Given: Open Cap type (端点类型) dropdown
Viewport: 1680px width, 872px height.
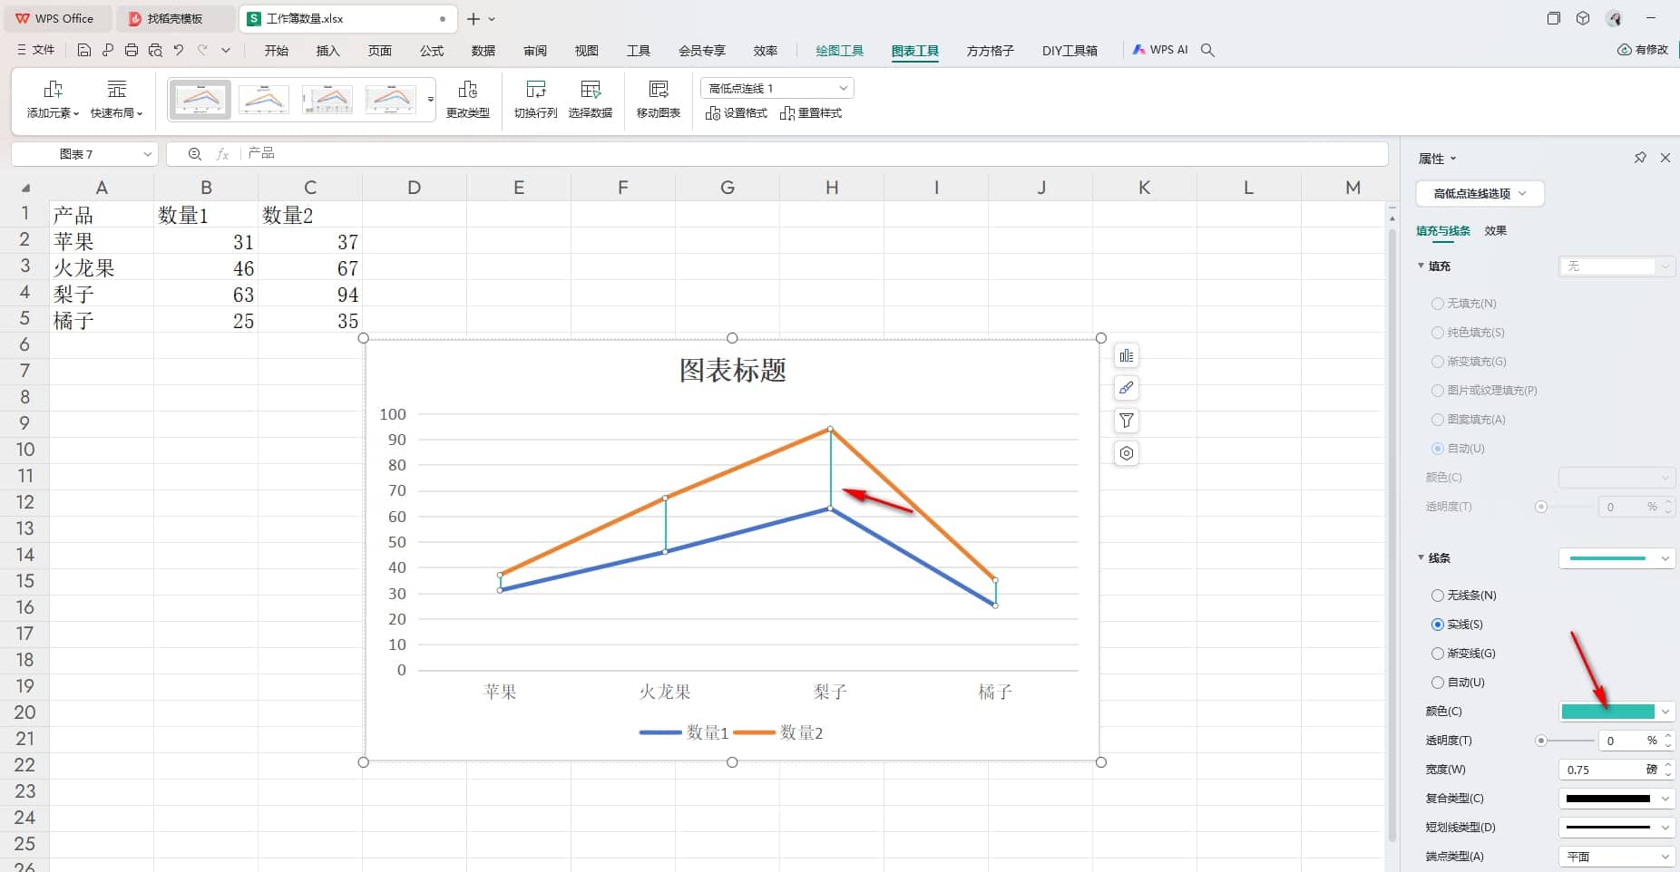Looking at the screenshot, I should pyautogui.click(x=1617, y=857).
